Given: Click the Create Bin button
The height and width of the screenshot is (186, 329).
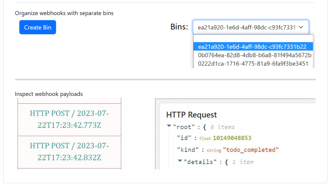Looking at the screenshot, I should click(x=38, y=27).
